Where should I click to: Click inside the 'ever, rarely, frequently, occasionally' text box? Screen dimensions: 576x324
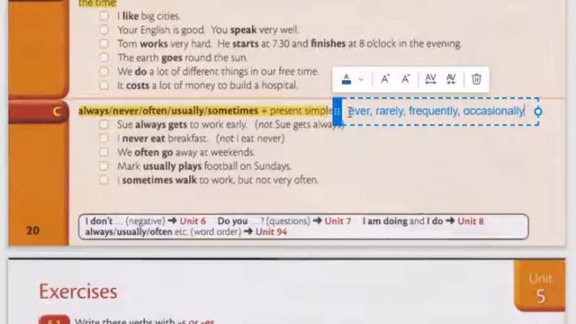tap(437, 111)
